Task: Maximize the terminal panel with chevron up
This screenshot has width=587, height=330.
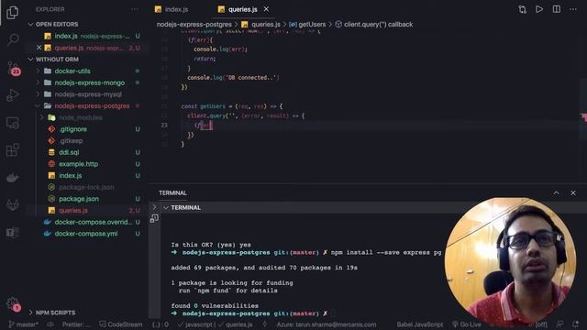Action: tap(557, 192)
